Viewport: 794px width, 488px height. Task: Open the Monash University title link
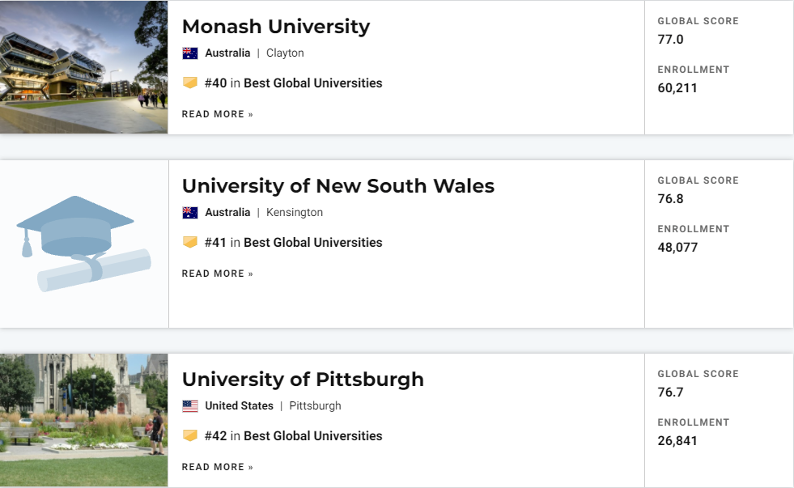(276, 27)
